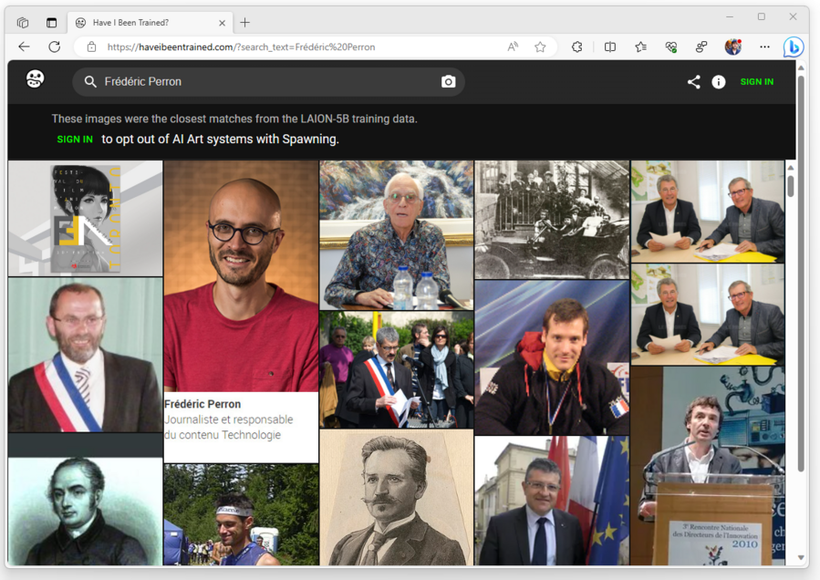820x580 pixels.
Task: Open the browser settings ellipsis menu
Action: [x=764, y=47]
